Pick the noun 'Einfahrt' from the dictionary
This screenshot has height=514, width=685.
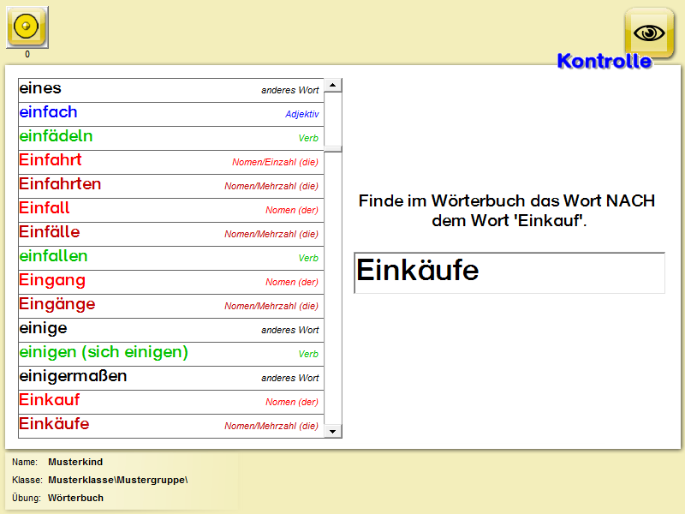(170, 162)
